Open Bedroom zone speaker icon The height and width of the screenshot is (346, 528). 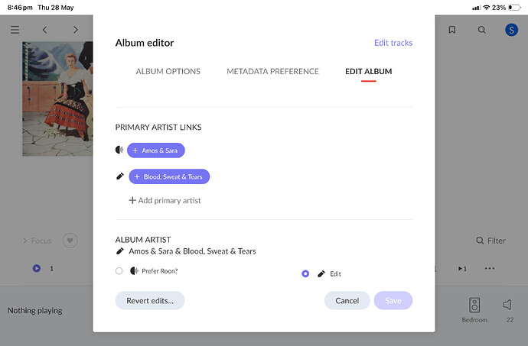(x=474, y=305)
